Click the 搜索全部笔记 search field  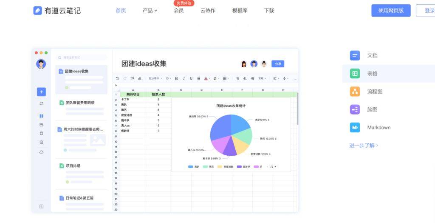coord(81,57)
